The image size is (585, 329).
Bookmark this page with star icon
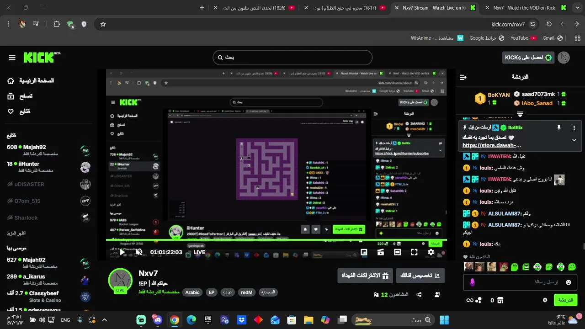tap(103, 24)
